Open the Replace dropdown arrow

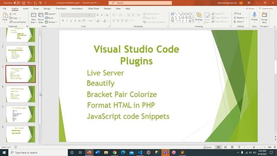click(246, 18)
